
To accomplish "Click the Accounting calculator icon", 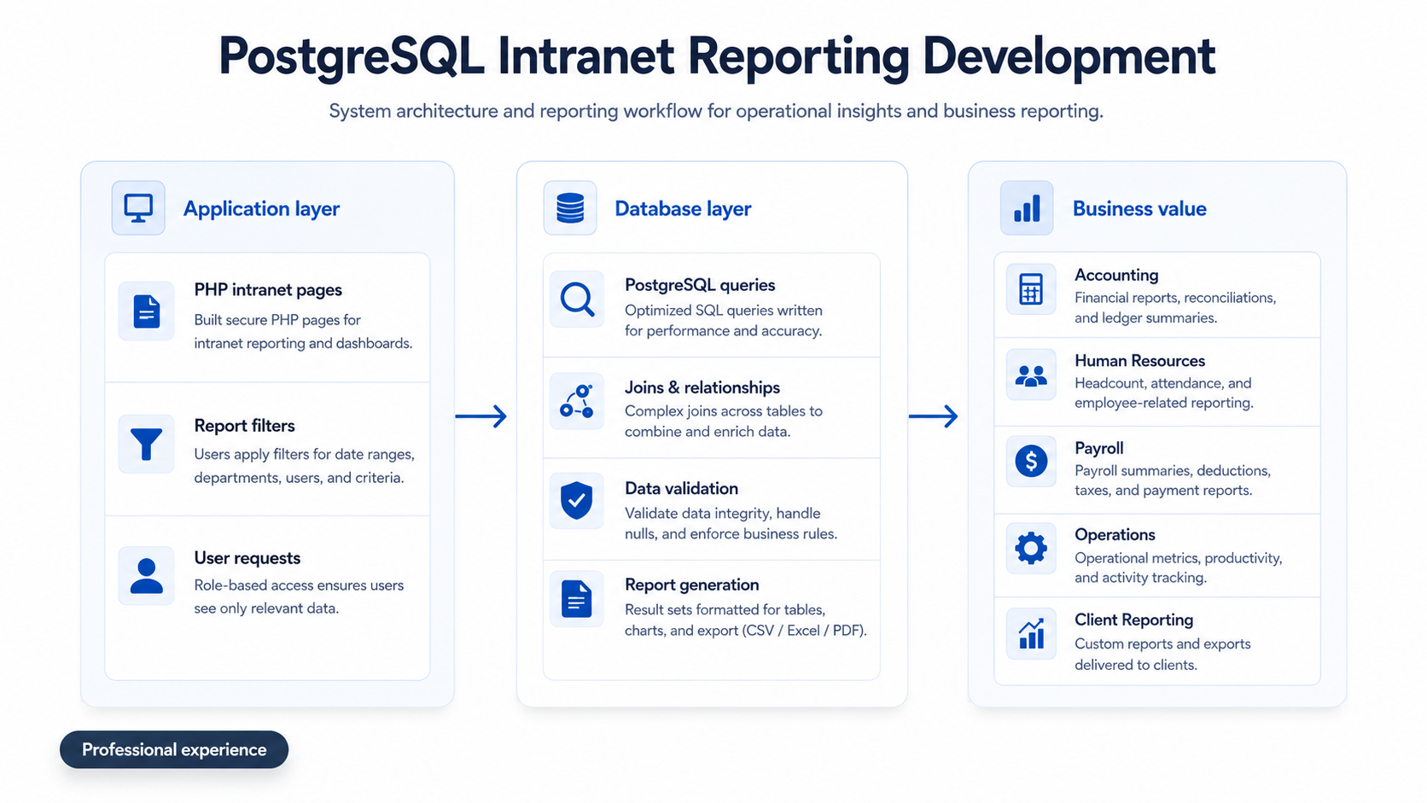I will point(1031,289).
